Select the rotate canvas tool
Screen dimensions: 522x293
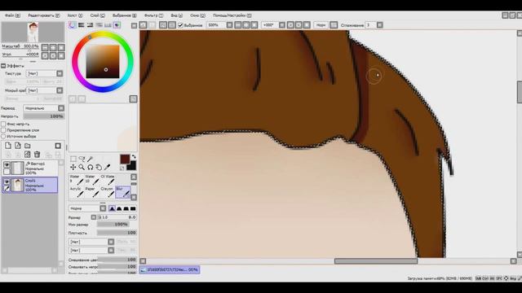pos(91,167)
